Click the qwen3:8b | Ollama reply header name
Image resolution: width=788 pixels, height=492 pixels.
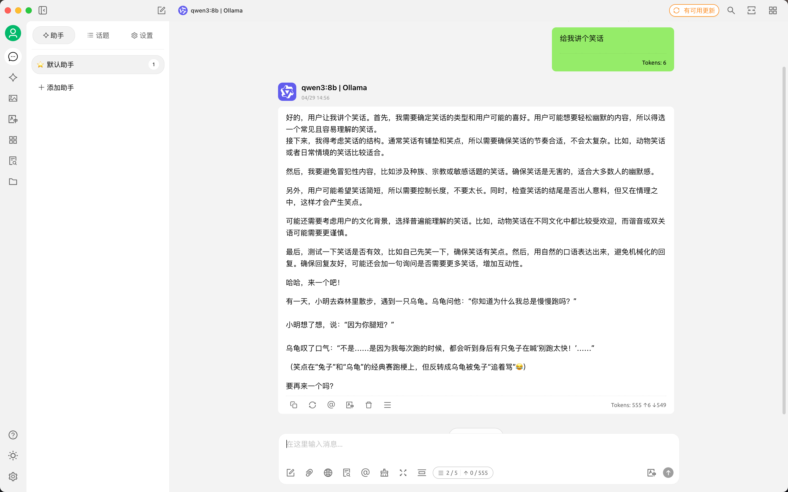334,88
